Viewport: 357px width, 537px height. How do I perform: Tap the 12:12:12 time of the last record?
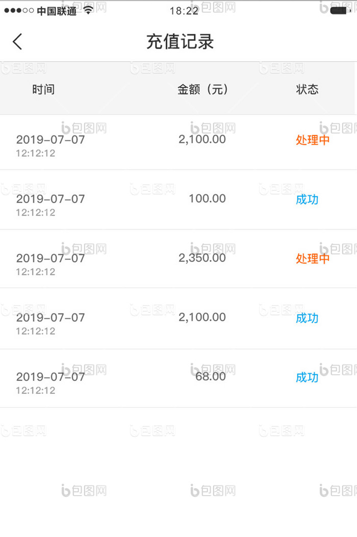(35, 391)
